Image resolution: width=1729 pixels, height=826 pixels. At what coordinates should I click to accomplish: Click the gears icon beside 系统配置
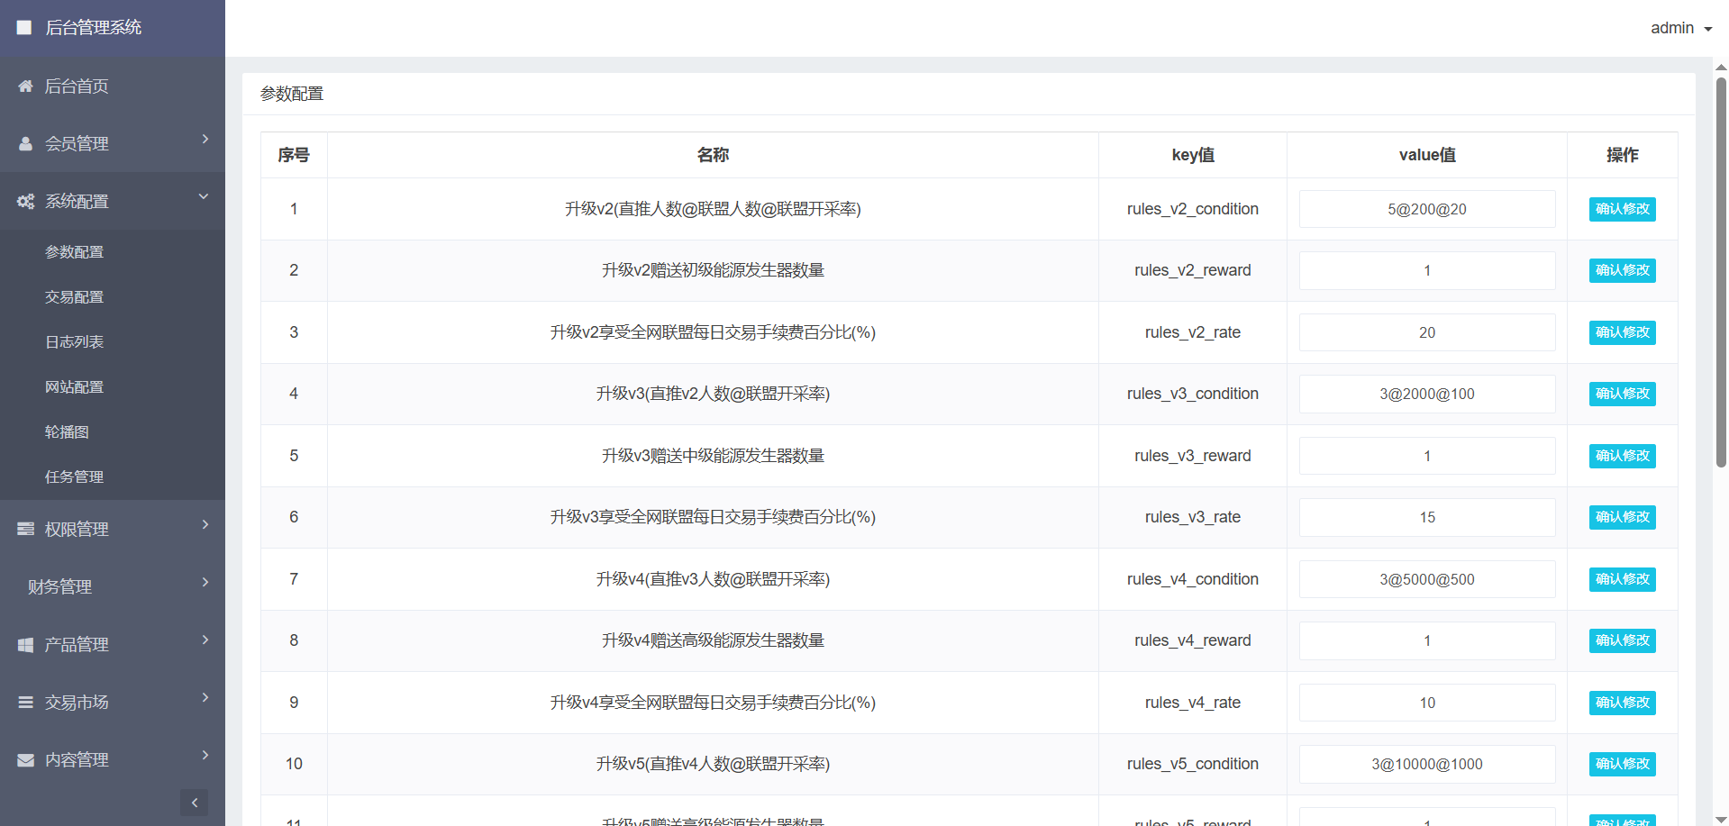pyautogui.click(x=25, y=202)
